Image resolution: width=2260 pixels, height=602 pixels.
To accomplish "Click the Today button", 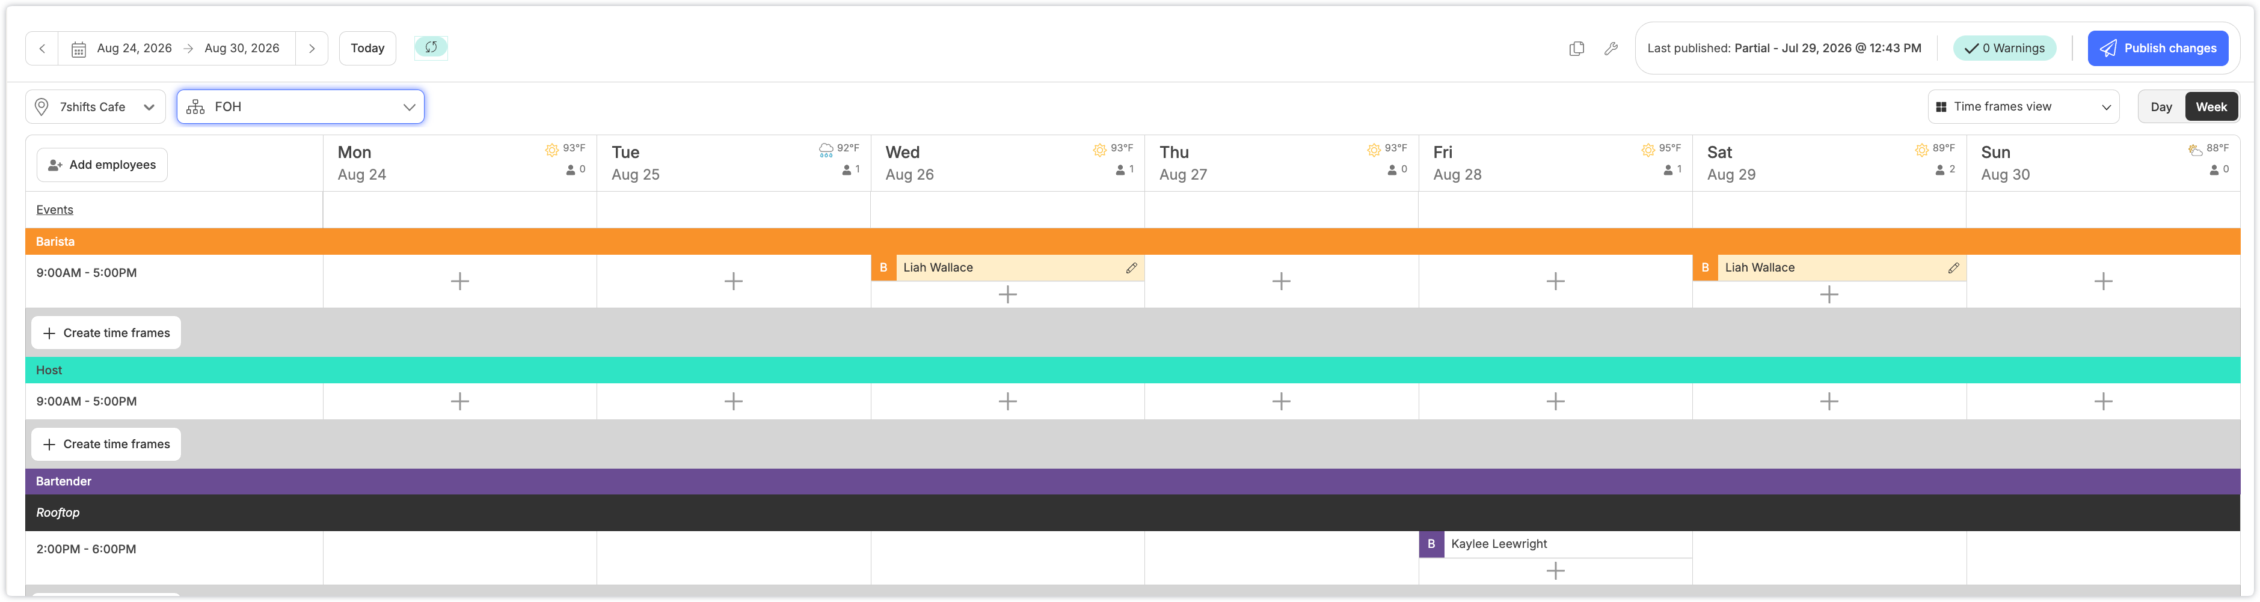I will coord(367,48).
